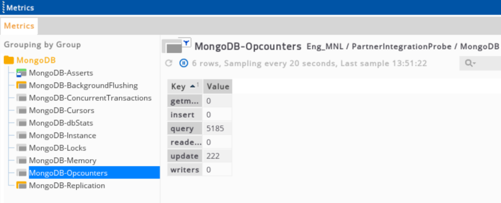Click the dataview icon beside the title
The width and height of the screenshot is (501, 203).
pyautogui.click(x=172, y=47)
